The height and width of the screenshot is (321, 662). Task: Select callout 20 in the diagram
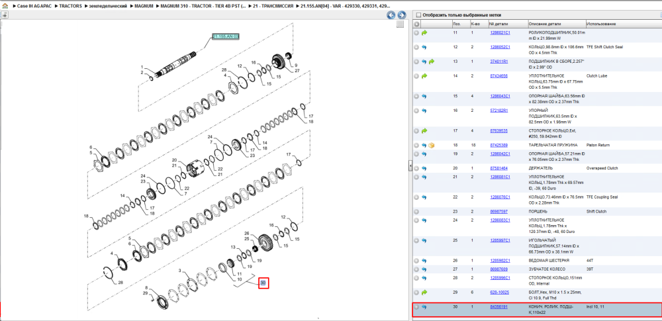pyautogui.click(x=173, y=160)
